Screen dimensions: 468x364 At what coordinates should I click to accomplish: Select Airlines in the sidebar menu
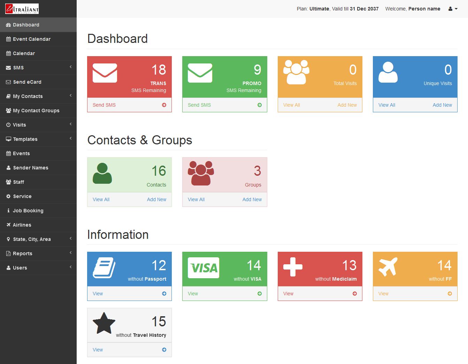[x=22, y=225]
